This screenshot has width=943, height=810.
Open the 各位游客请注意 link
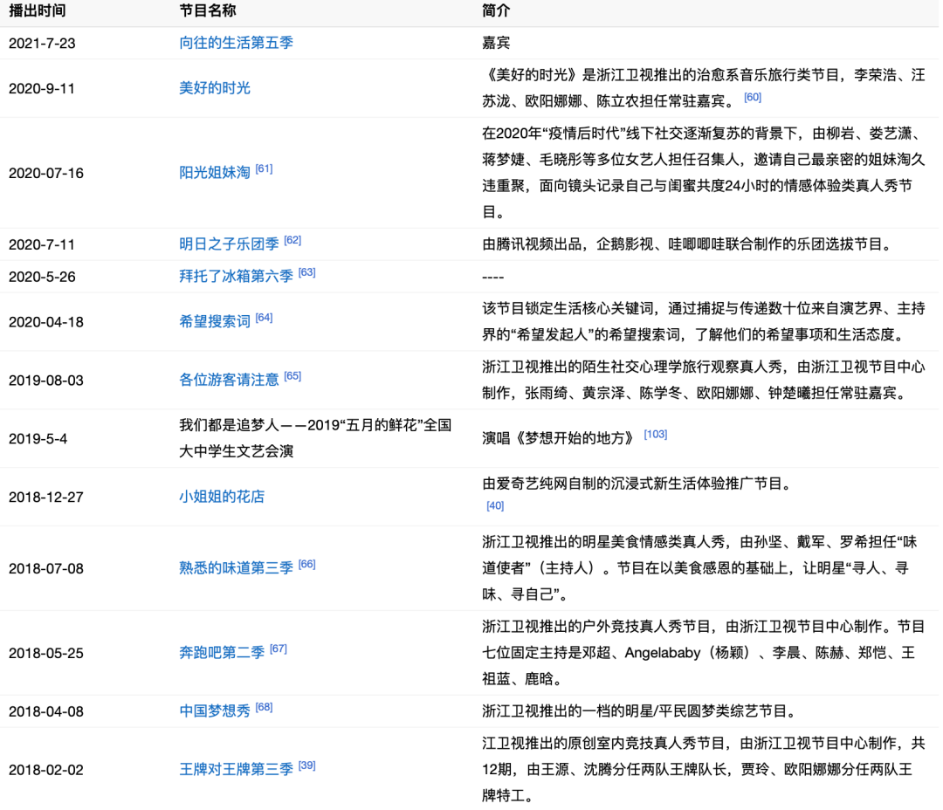(x=229, y=380)
